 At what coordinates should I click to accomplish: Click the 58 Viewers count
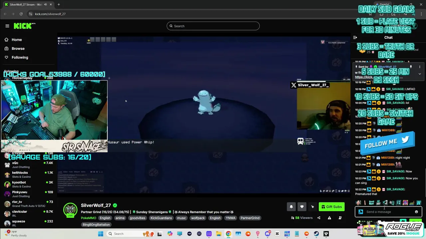point(302,218)
